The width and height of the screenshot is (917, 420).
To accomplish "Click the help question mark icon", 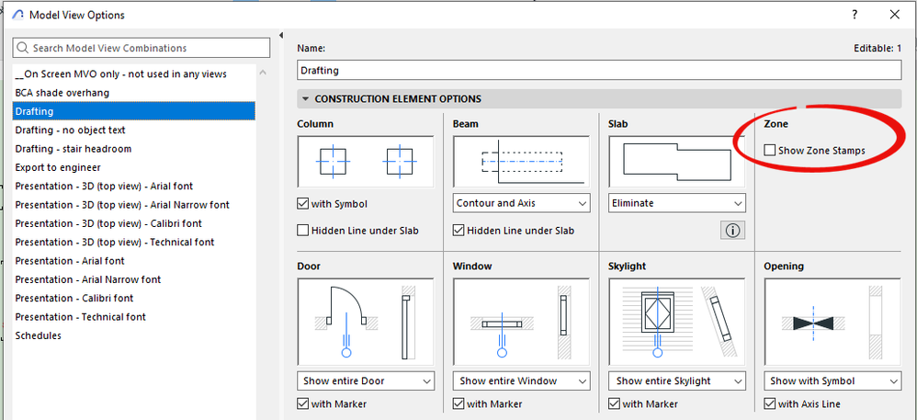I will click(855, 15).
